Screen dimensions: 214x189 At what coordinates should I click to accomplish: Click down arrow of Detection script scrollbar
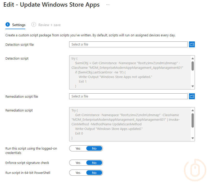tap(193, 86)
